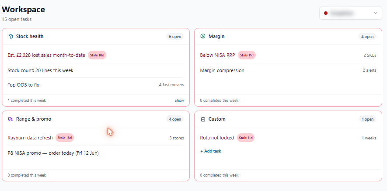Click the Custom card title
The width and height of the screenshot is (387, 191).
[x=217, y=119]
